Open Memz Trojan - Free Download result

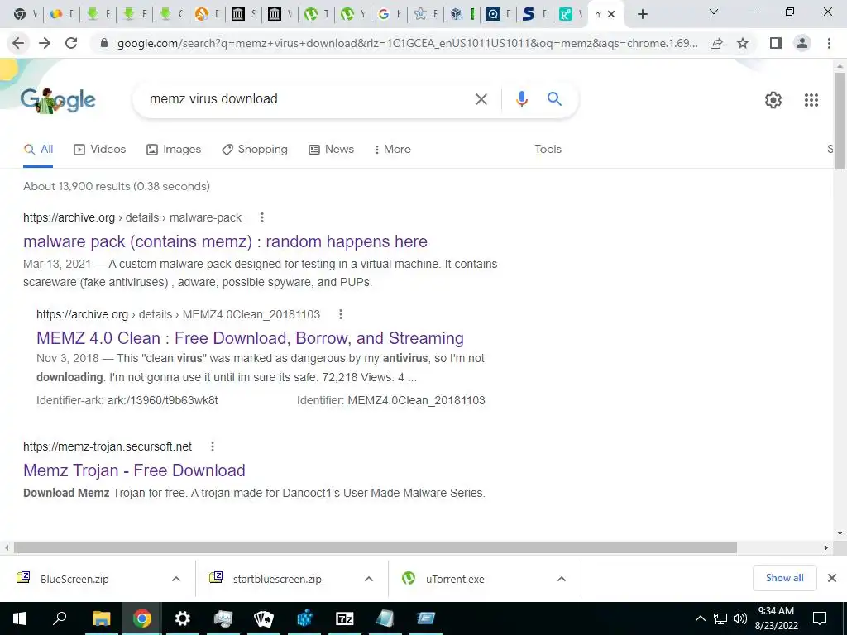coord(134,470)
